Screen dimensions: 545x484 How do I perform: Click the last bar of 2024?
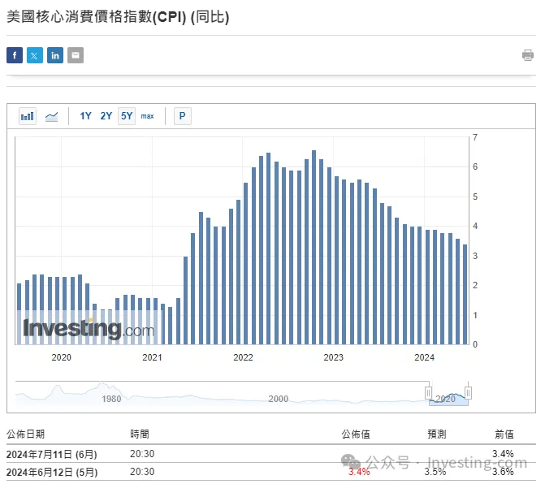pos(465,294)
